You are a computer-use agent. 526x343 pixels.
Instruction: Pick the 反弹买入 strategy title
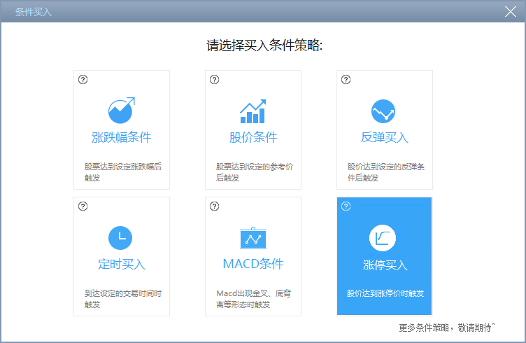click(x=385, y=137)
